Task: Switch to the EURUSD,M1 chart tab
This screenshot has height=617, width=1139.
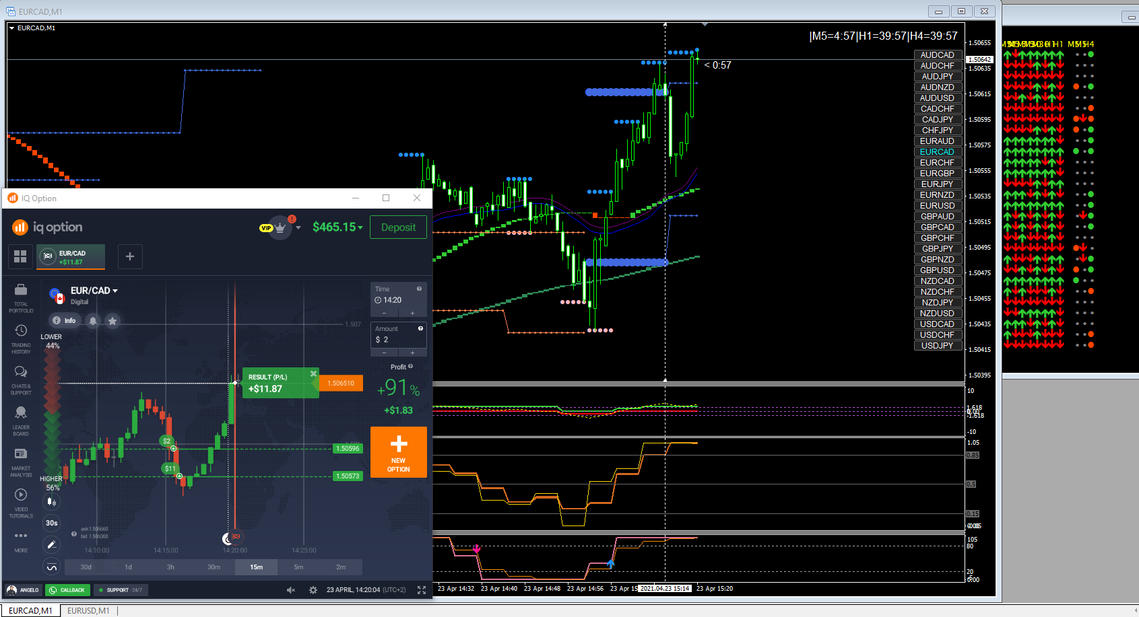Action: 88,611
